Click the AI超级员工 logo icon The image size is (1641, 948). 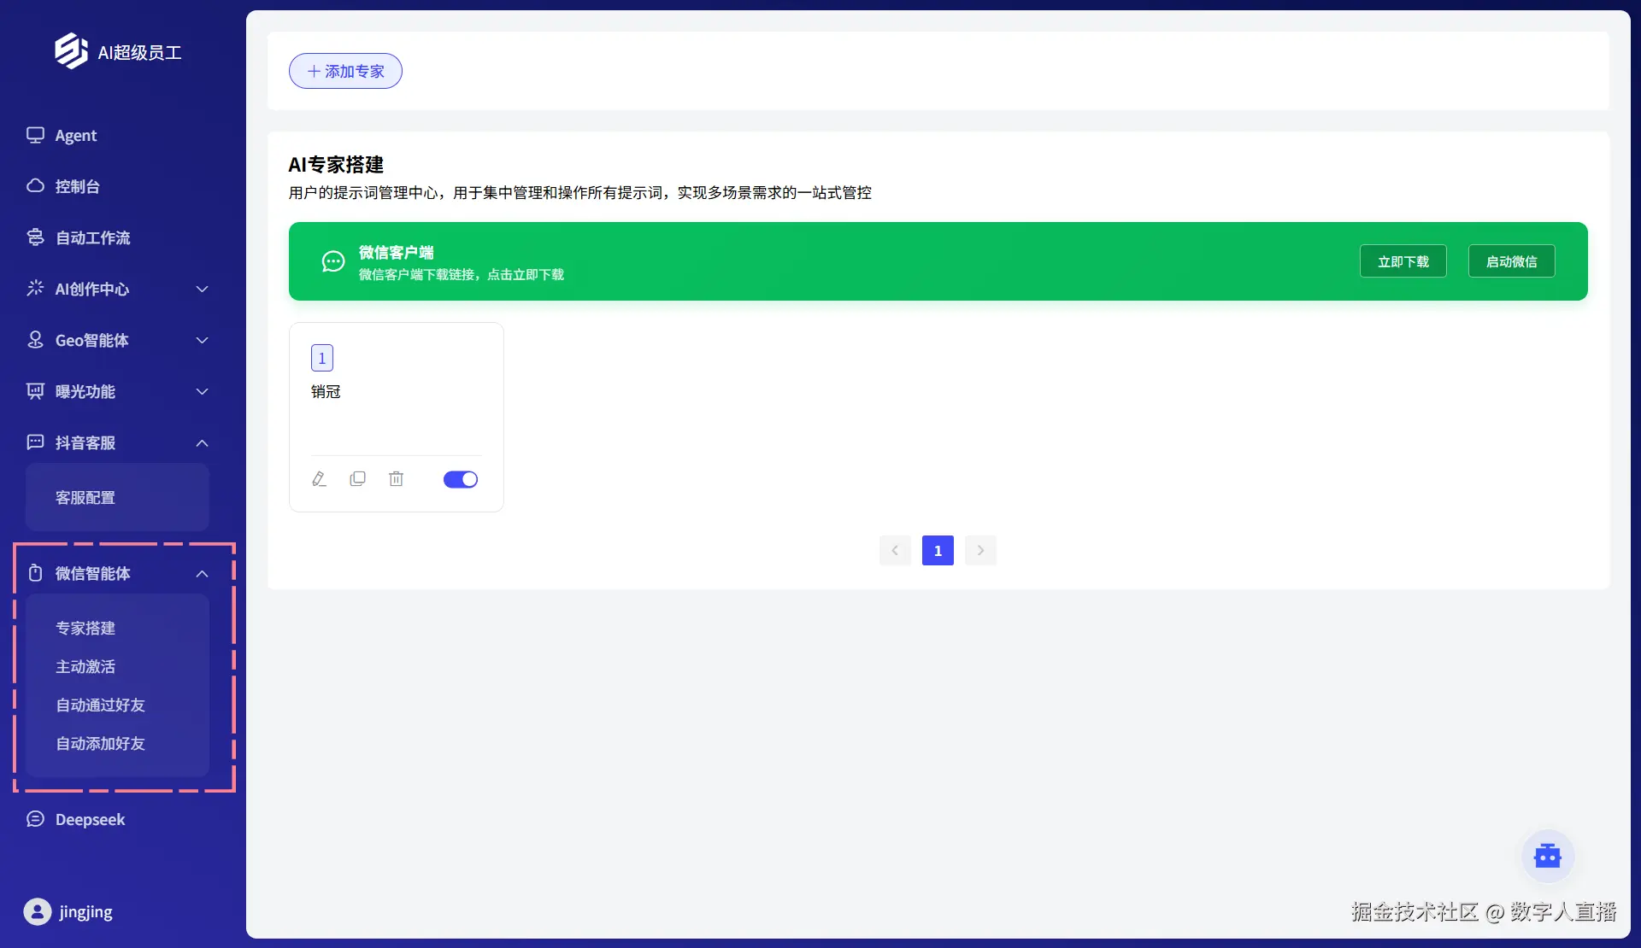coord(72,51)
